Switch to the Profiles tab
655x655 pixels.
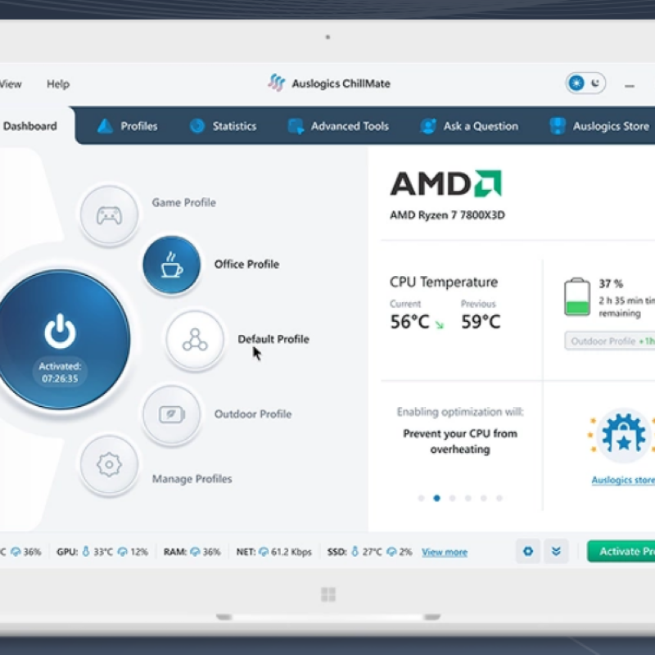pyautogui.click(x=128, y=126)
